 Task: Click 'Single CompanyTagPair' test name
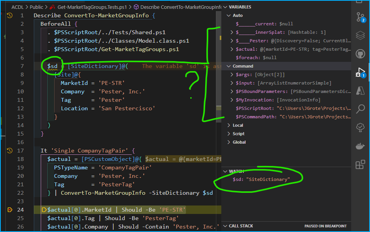[x=90, y=151]
